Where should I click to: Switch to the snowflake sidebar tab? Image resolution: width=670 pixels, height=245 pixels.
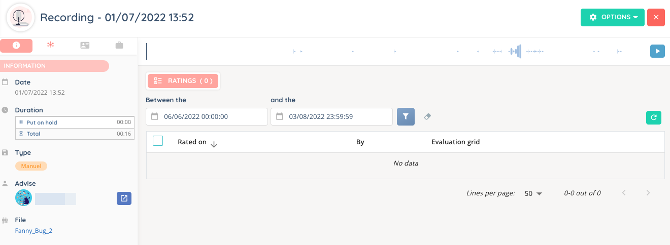pos(50,45)
